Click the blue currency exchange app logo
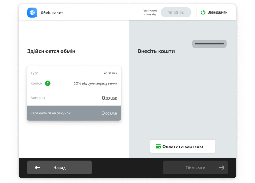 tap(32, 12)
